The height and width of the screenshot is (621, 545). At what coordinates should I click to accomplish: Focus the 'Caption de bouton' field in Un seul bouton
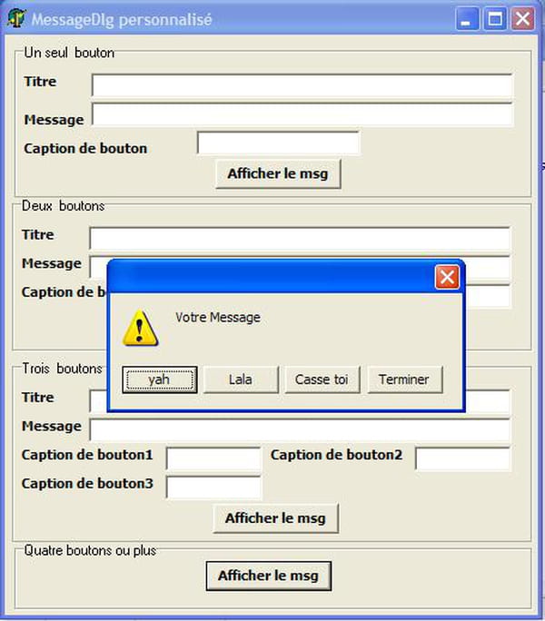click(278, 143)
